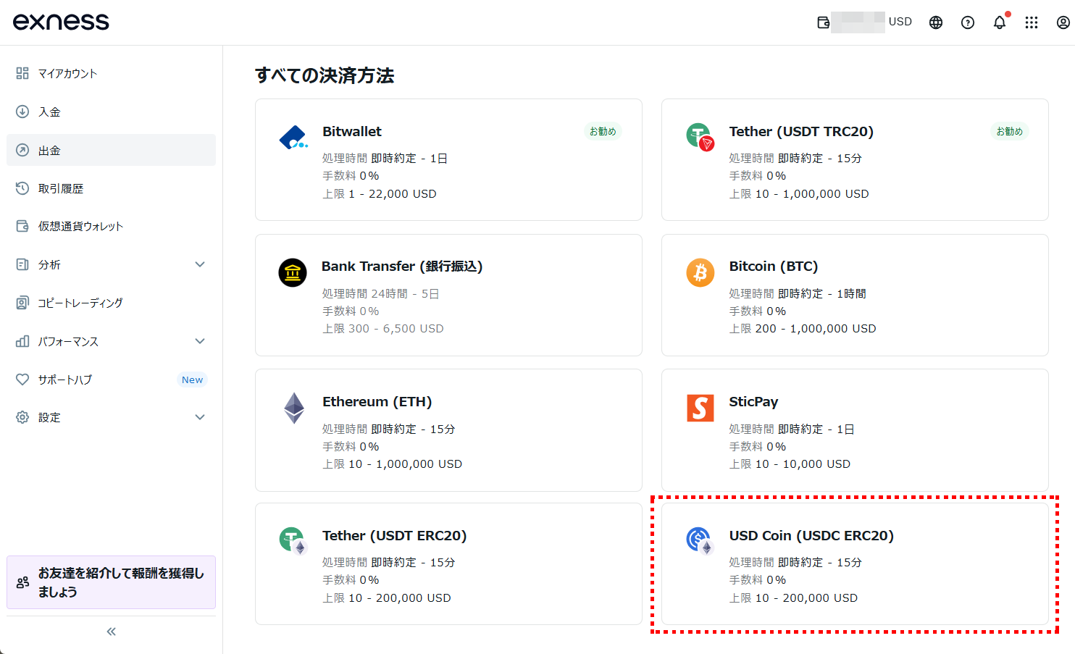The width and height of the screenshot is (1075, 654).
Task: Switch to the 入金 section
Action: coord(51,112)
